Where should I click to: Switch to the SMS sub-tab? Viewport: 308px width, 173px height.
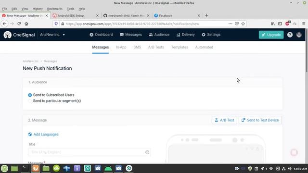click(x=137, y=47)
